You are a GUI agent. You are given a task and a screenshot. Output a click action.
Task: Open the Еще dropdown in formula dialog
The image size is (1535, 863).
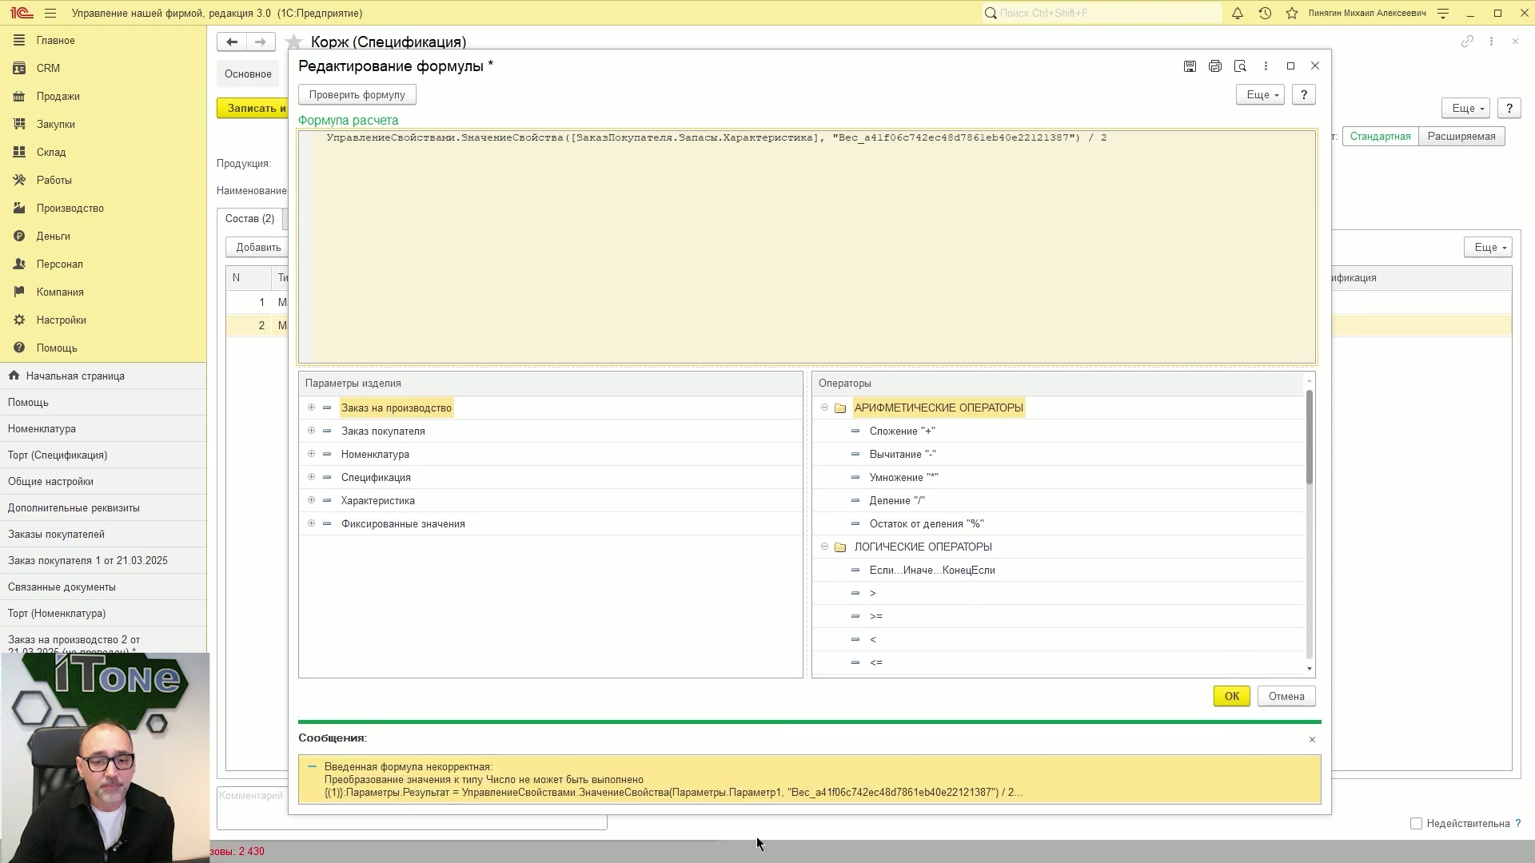coord(1260,95)
